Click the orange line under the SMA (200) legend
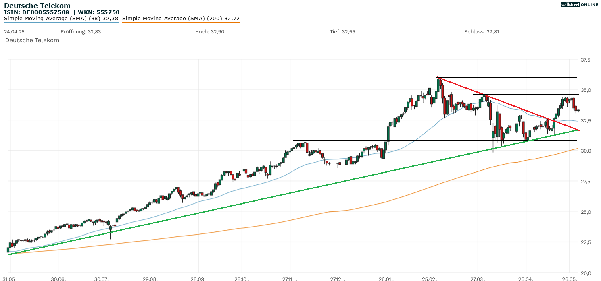The height and width of the screenshot is (281, 601). click(x=181, y=23)
